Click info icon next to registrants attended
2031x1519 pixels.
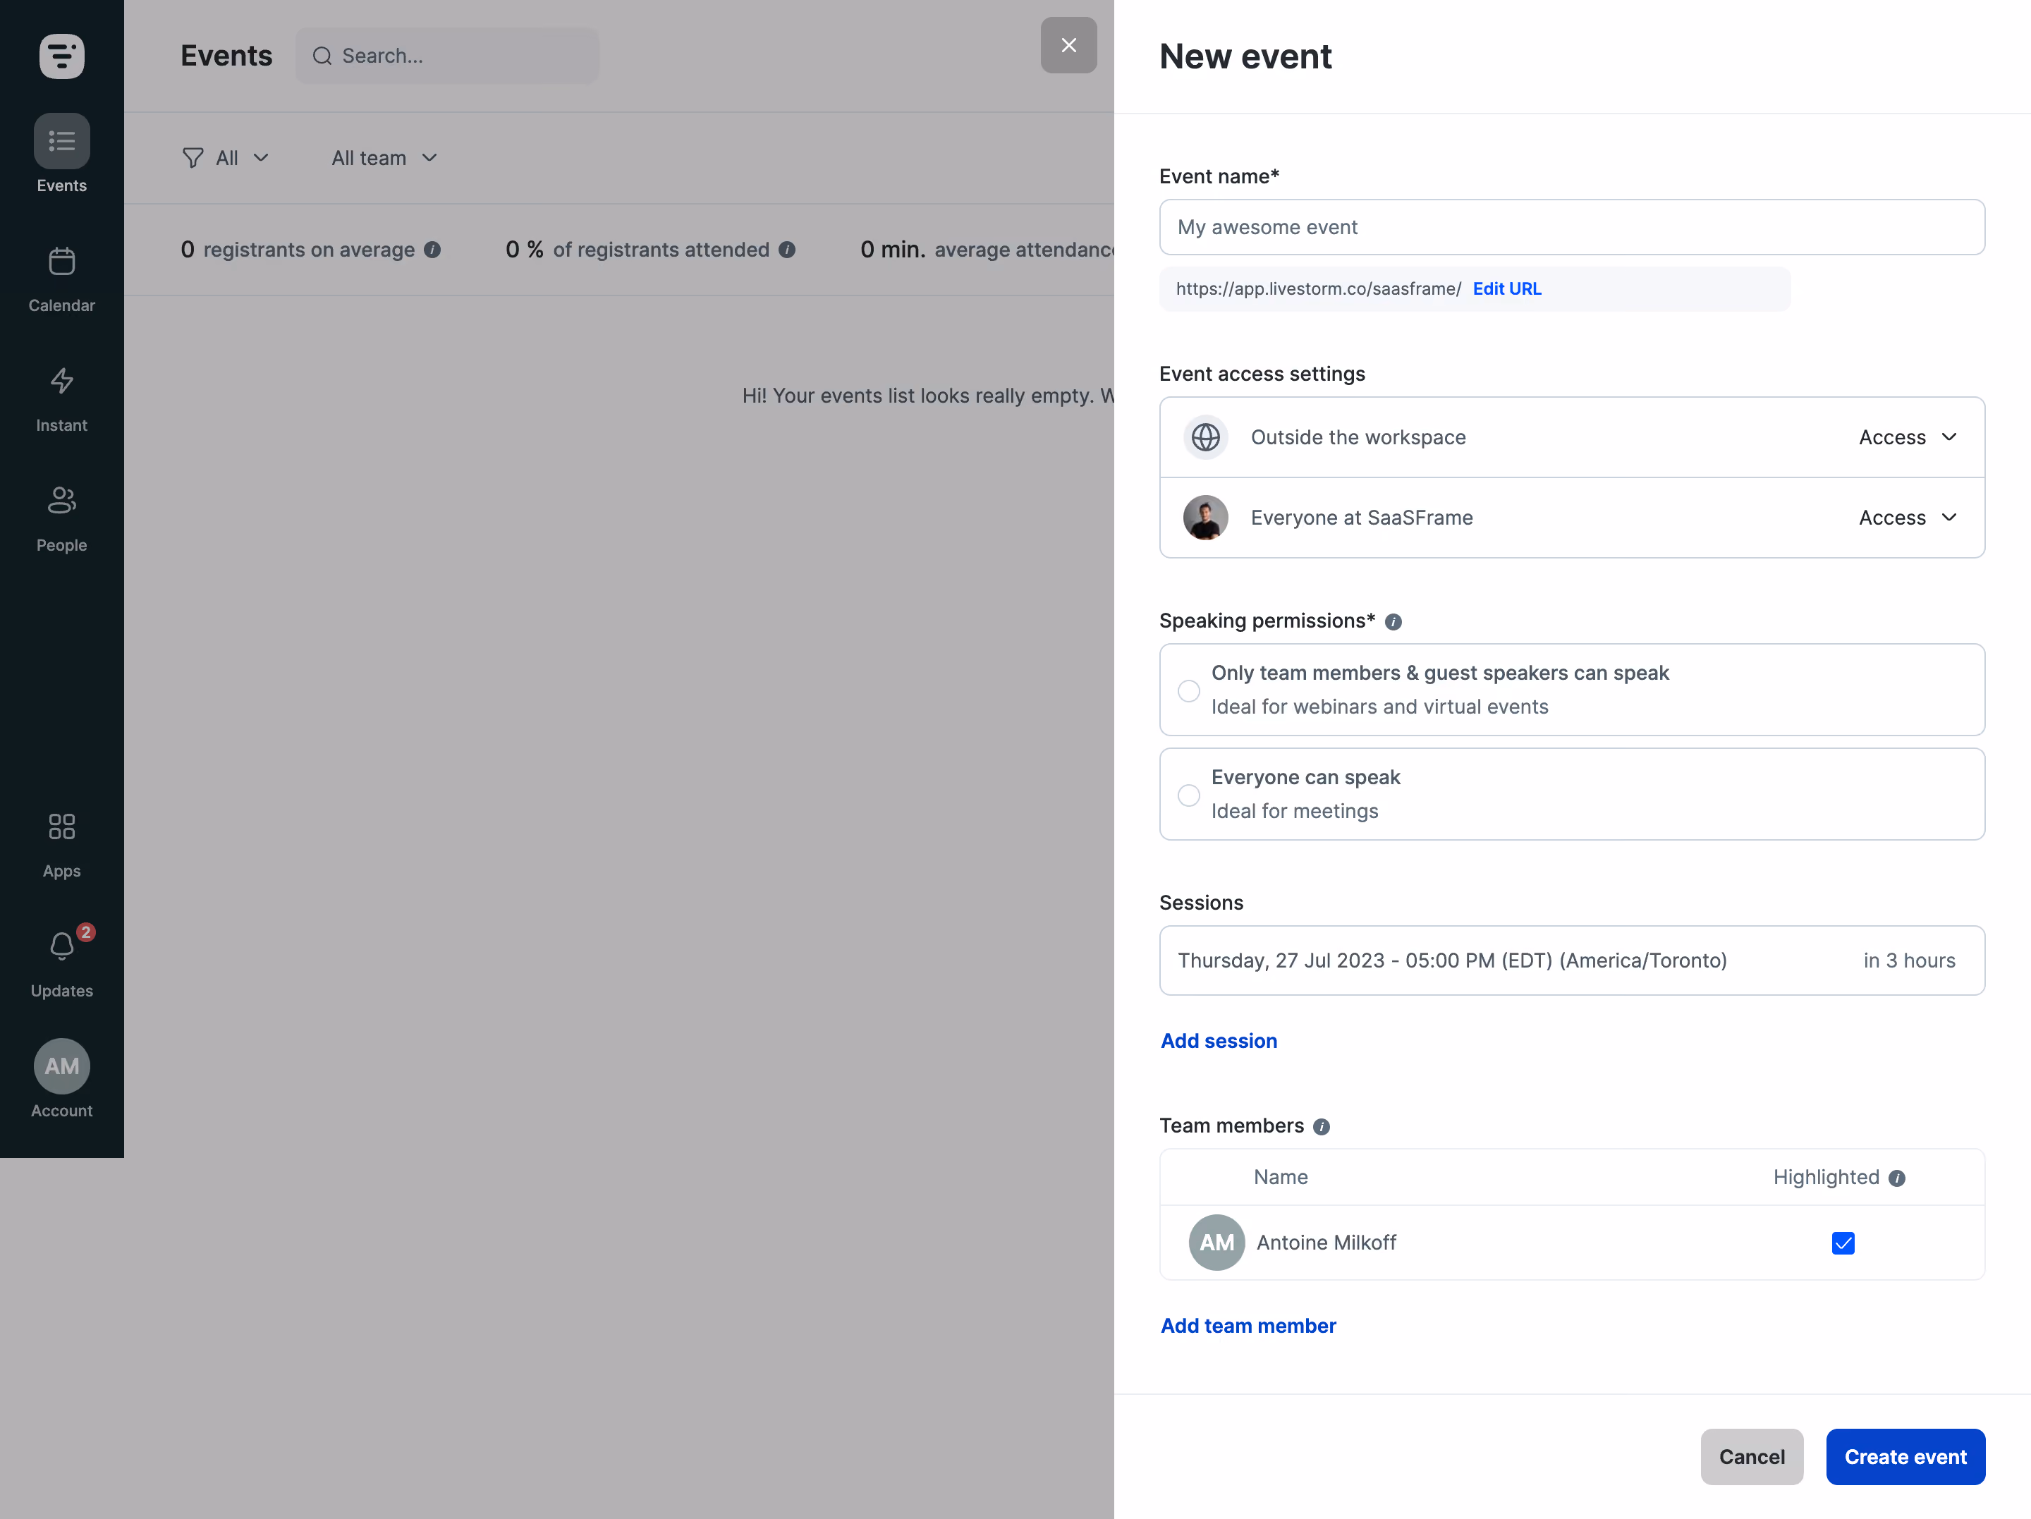(x=787, y=250)
